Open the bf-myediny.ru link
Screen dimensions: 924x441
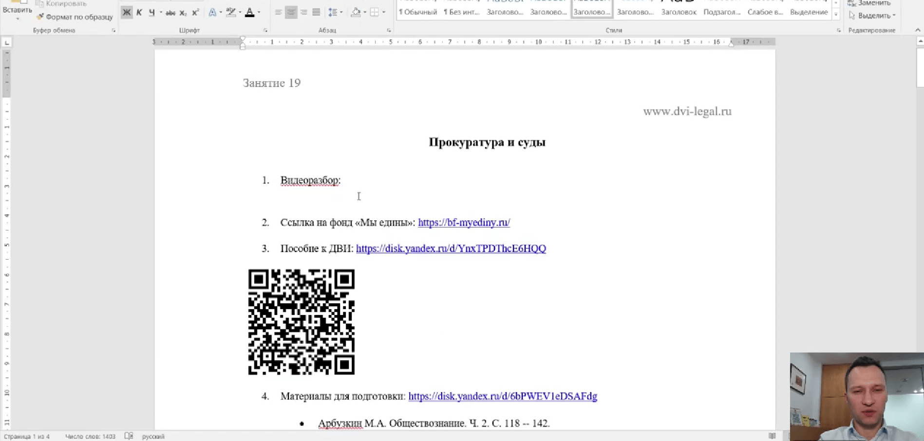(464, 223)
